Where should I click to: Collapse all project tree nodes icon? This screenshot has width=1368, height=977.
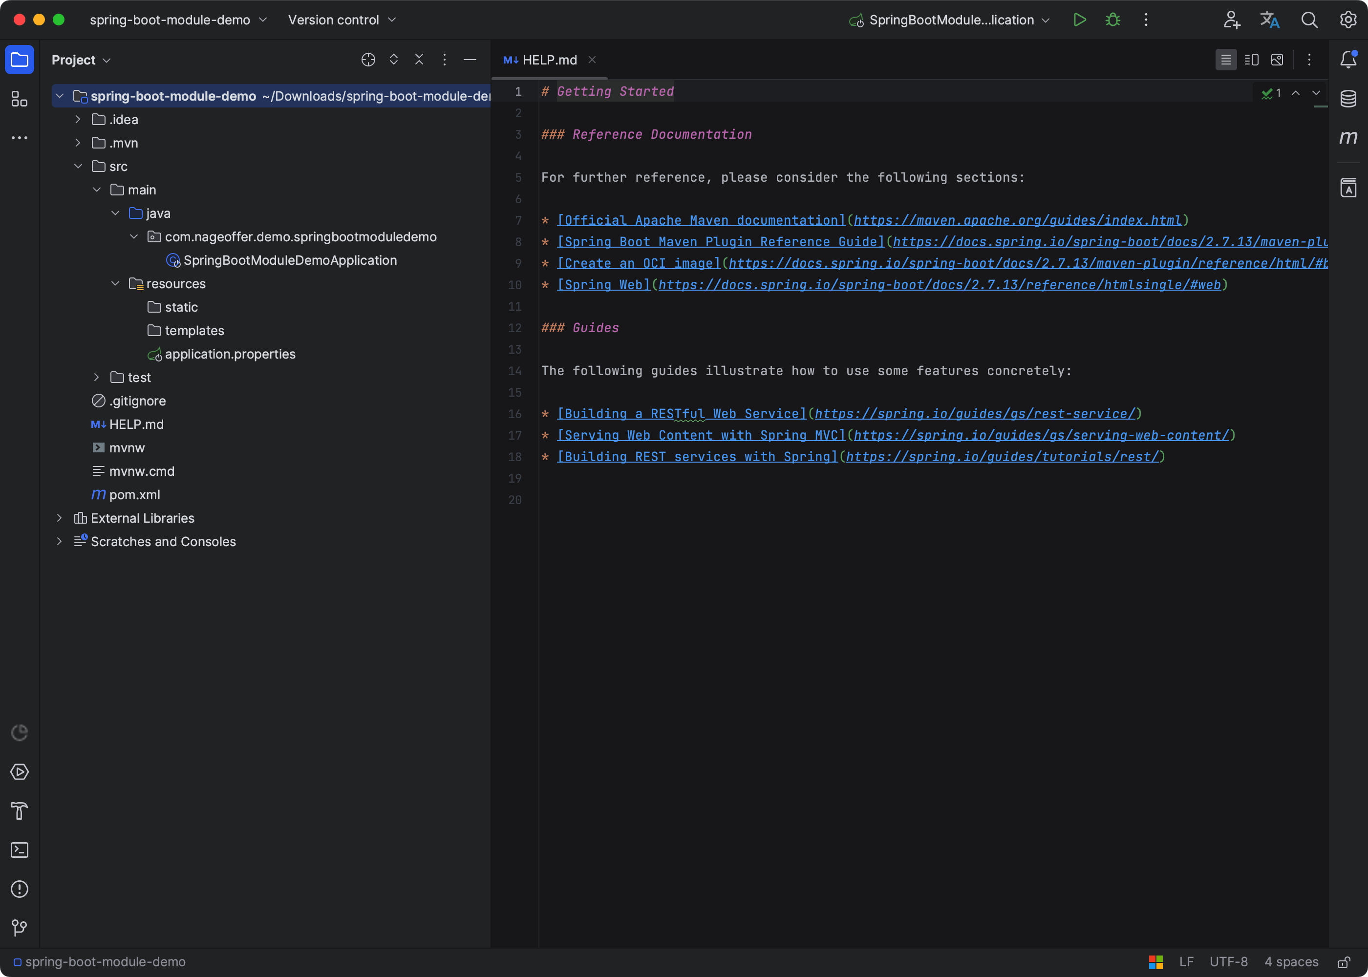419,60
